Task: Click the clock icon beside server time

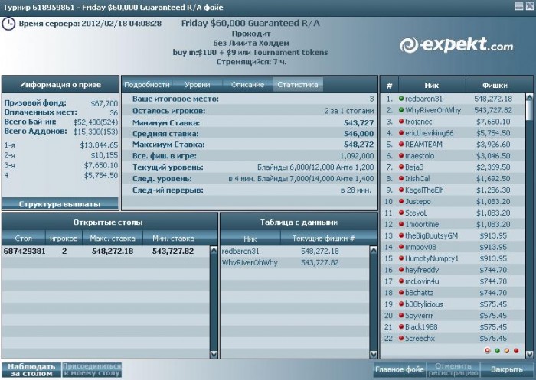Action: coord(8,24)
